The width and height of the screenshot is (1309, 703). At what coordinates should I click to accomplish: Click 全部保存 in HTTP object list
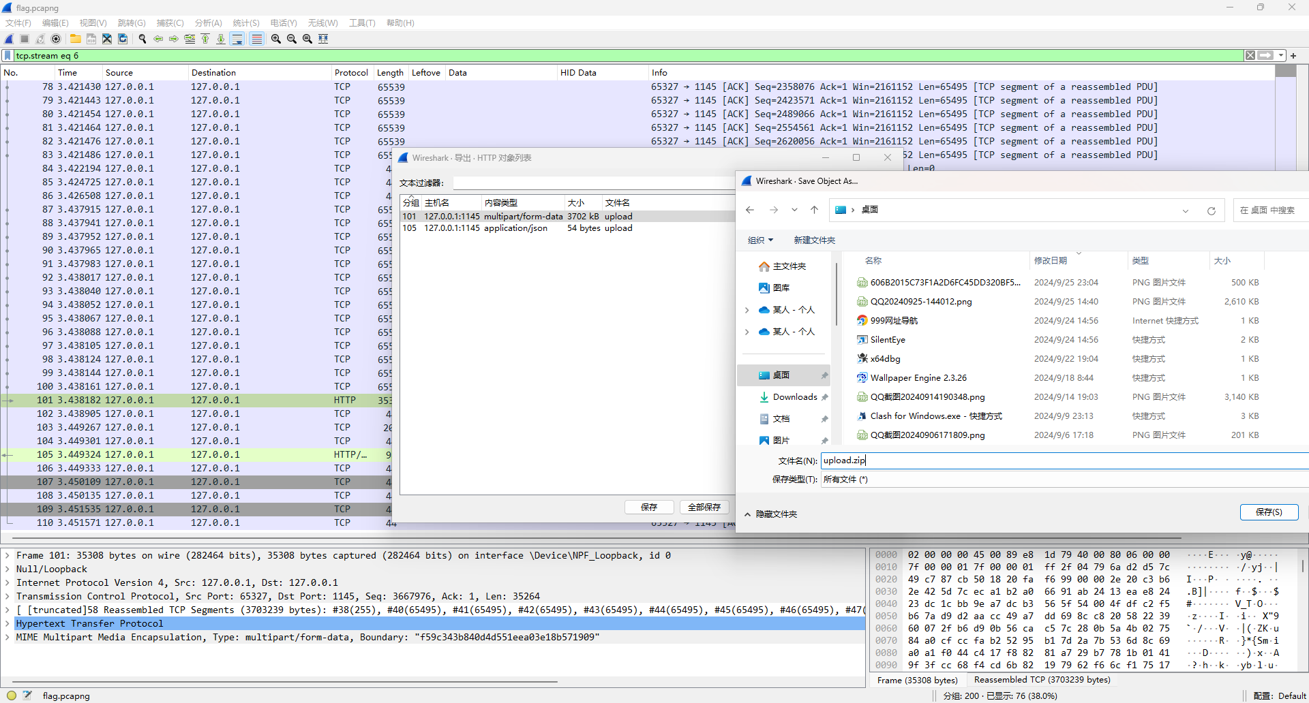coord(704,507)
